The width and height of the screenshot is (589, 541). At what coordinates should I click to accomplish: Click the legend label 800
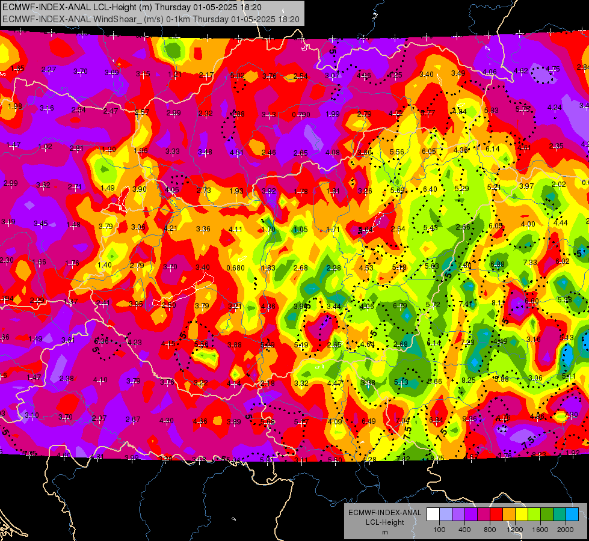point(490,530)
